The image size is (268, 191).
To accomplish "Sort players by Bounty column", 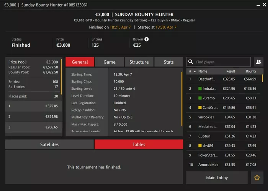I will click(x=251, y=71).
